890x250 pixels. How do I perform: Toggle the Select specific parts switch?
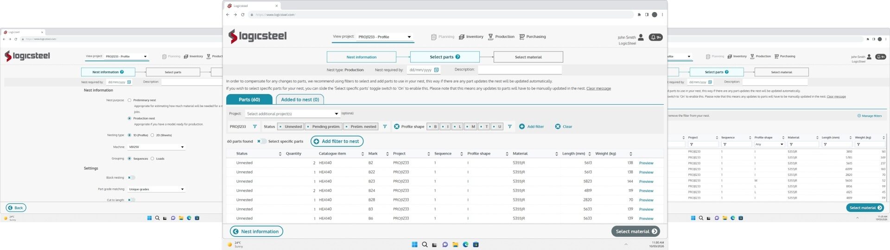pos(261,141)
